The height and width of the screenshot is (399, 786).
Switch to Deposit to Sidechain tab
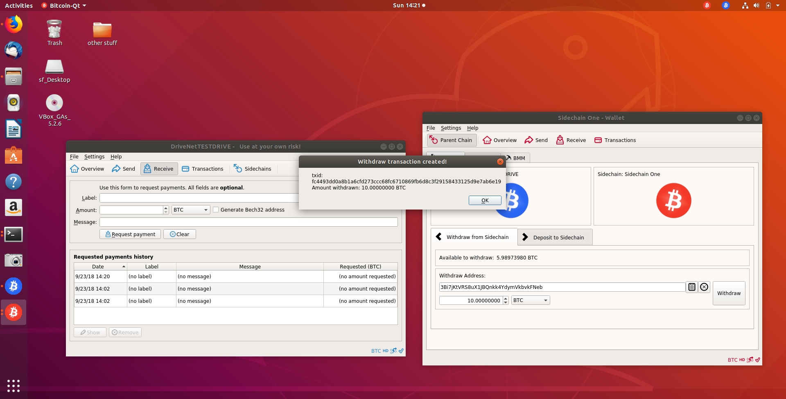coord(555,238)
